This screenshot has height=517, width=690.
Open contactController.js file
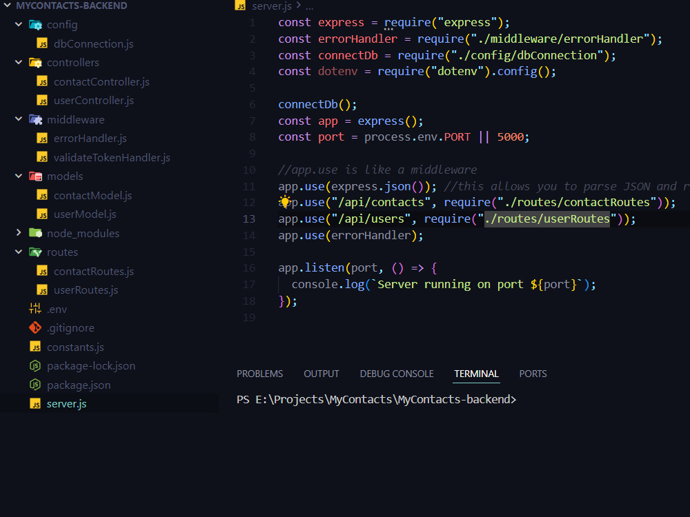coord(101,82)
